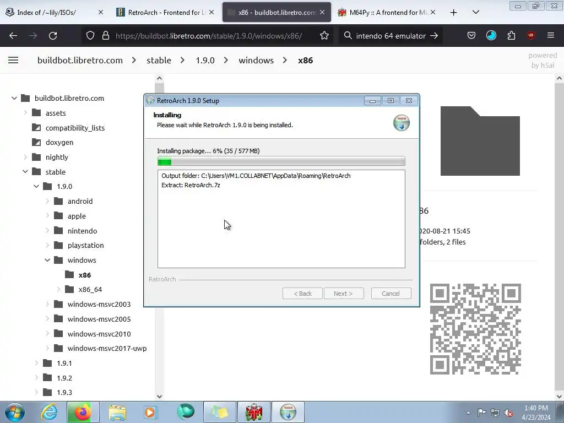
Task: Expand the android folder in the tree
Action: pos(47,201)
